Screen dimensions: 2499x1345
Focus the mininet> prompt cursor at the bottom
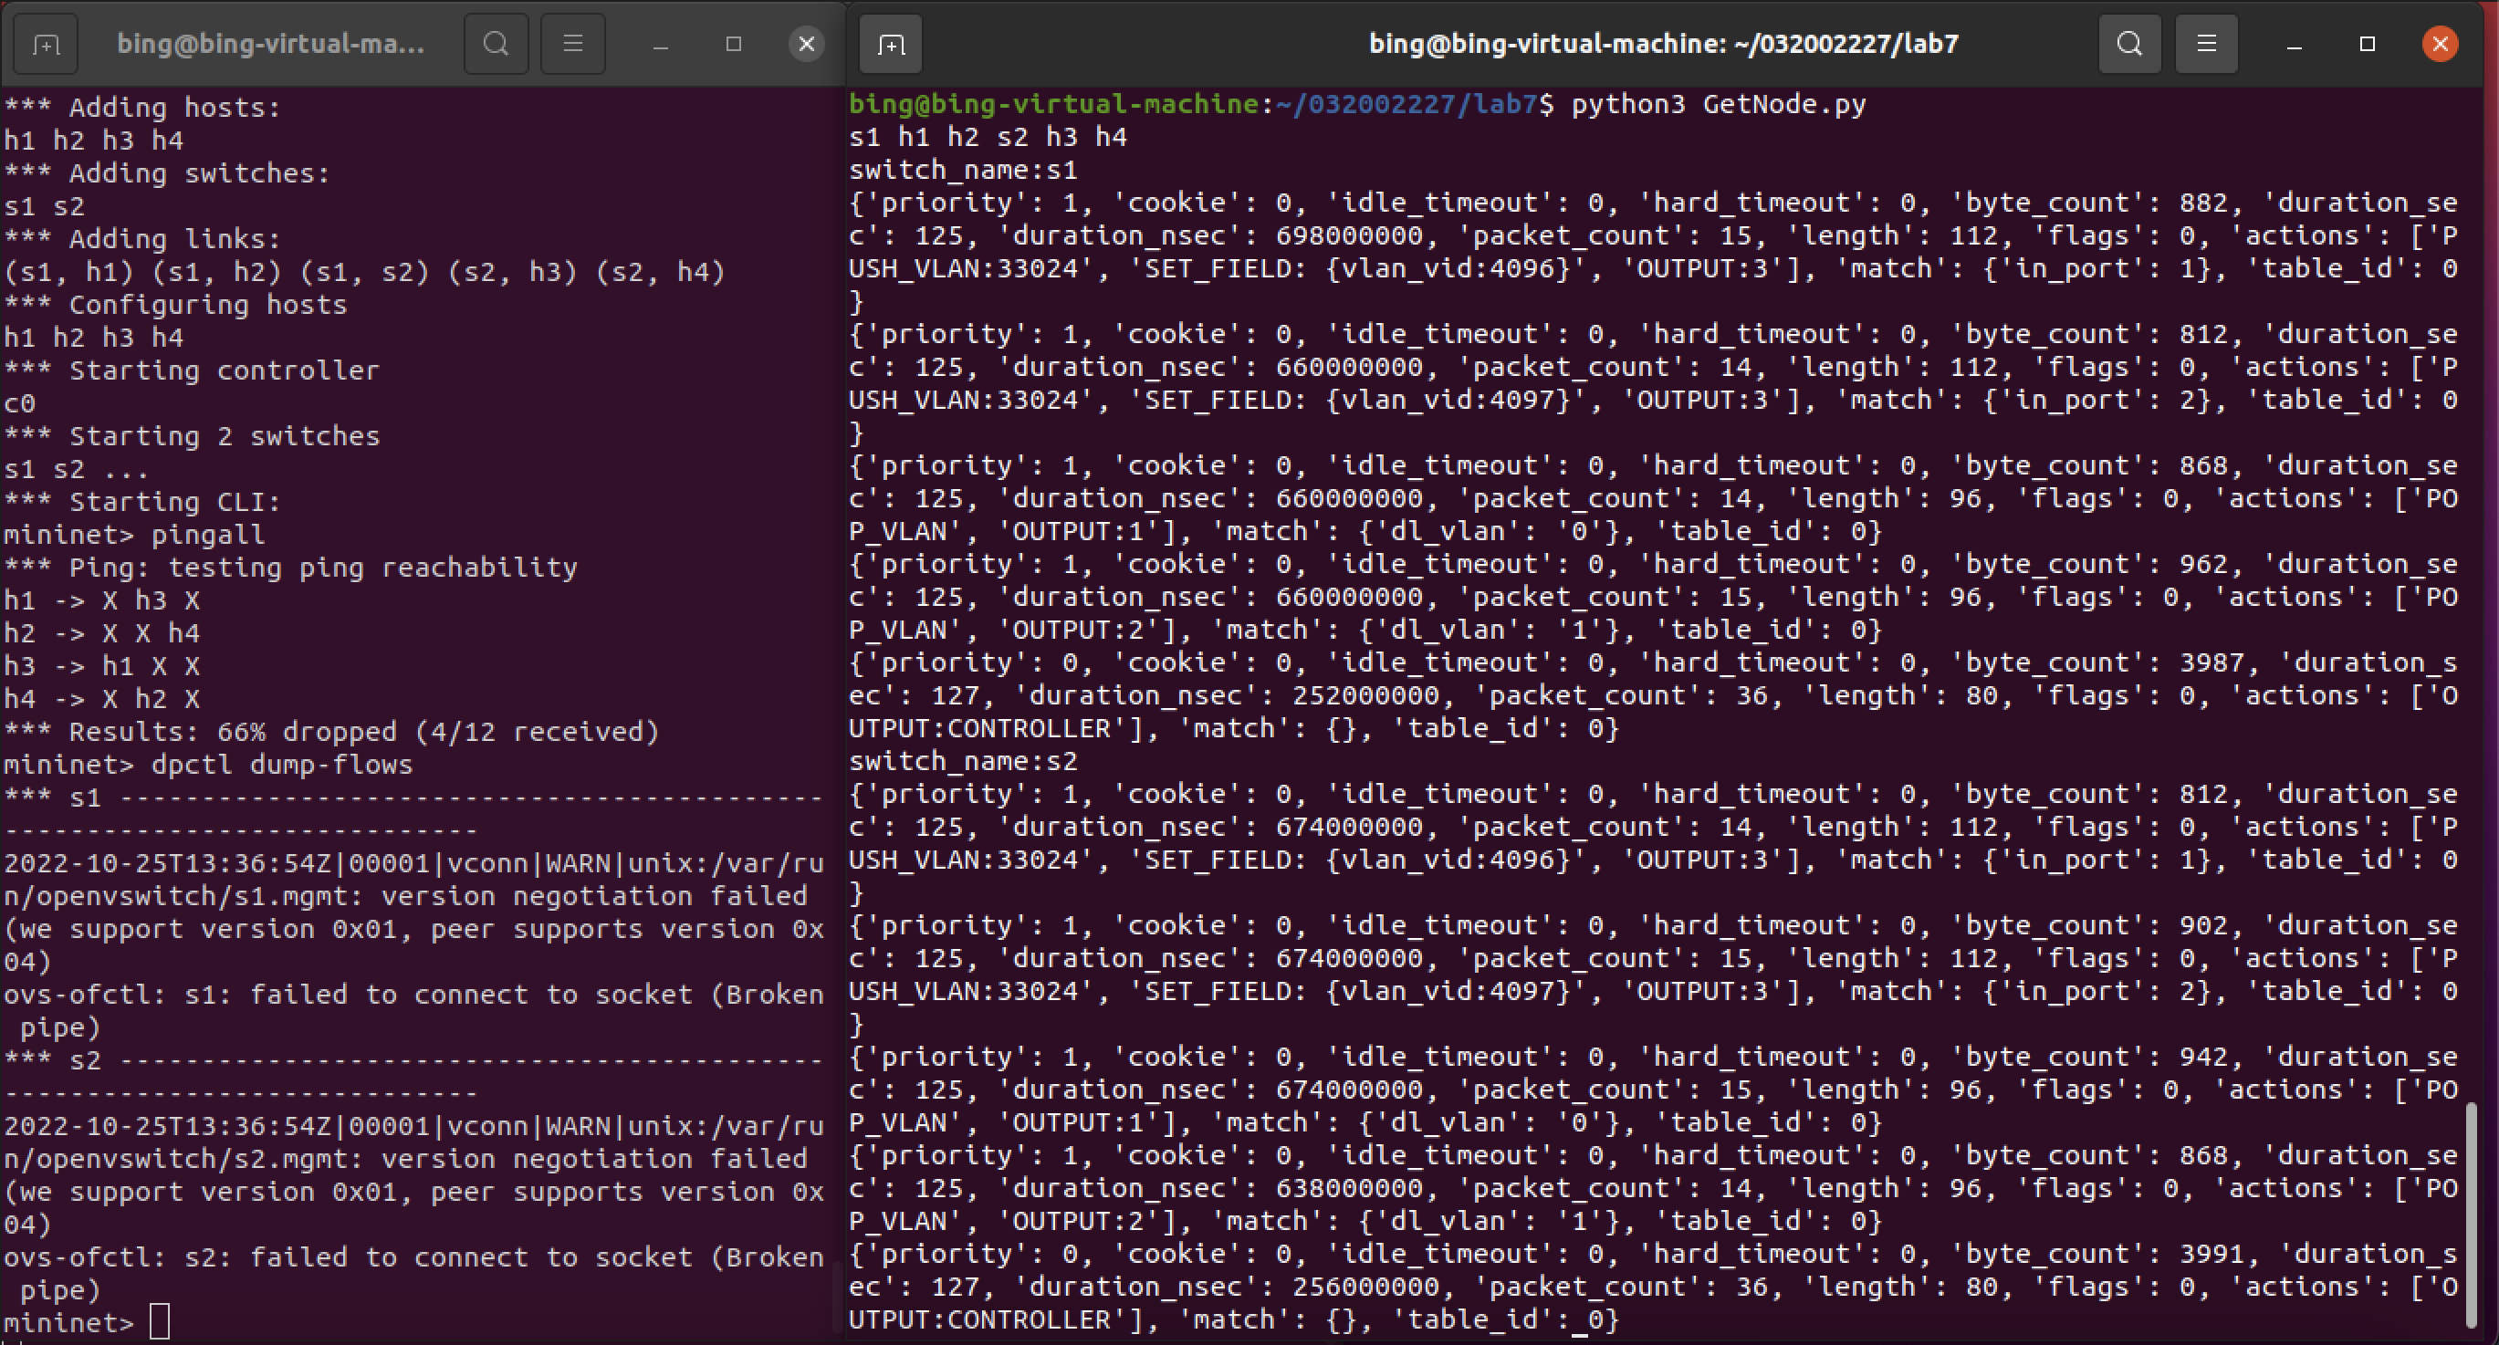(160, 1321)
